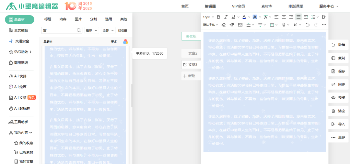The width and height of the screenshot is (350, 164).
Task: Click the 去老版 button
Action: click(x=191, y=36)
